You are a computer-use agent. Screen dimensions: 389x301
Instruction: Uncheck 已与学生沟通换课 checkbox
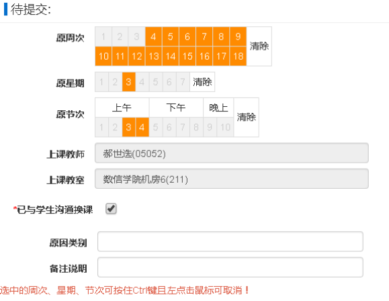(x=111, y=209)
